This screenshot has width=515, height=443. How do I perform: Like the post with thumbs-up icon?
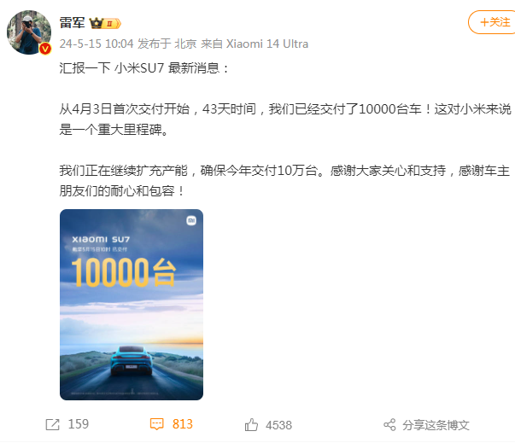pyautogui.click(x=251, y=424)
